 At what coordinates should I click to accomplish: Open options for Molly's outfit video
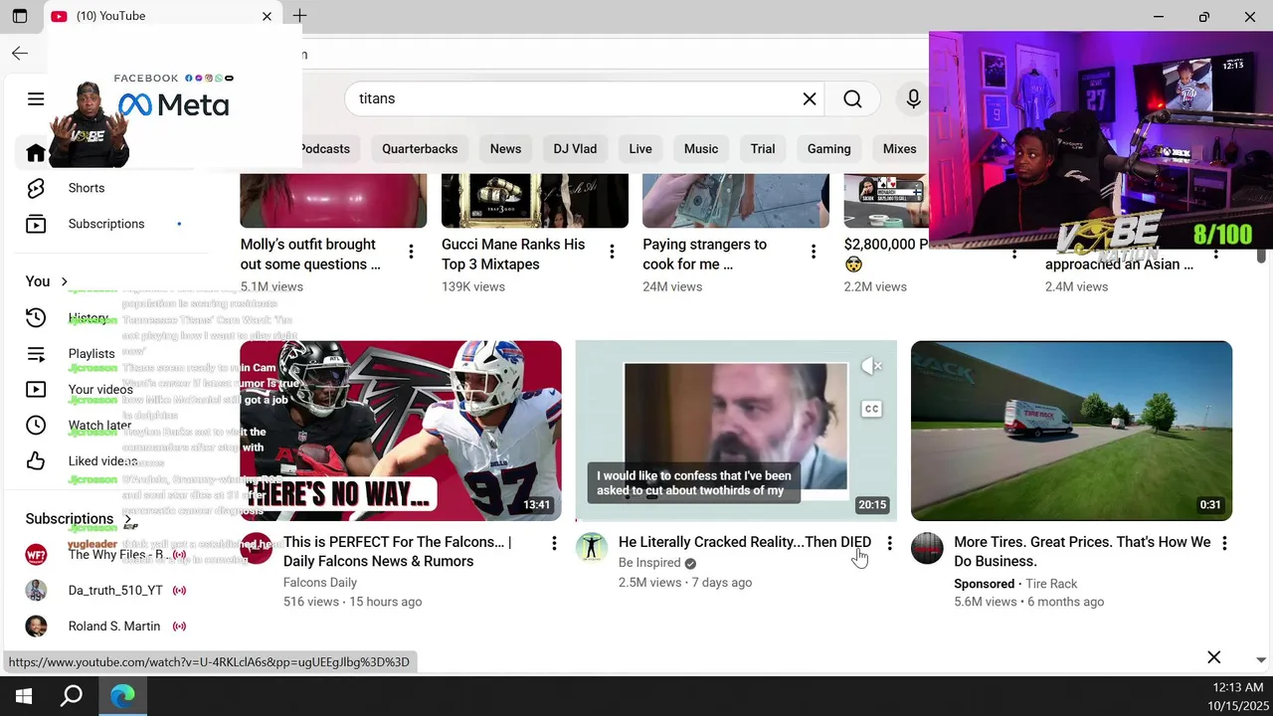[411, 253]
